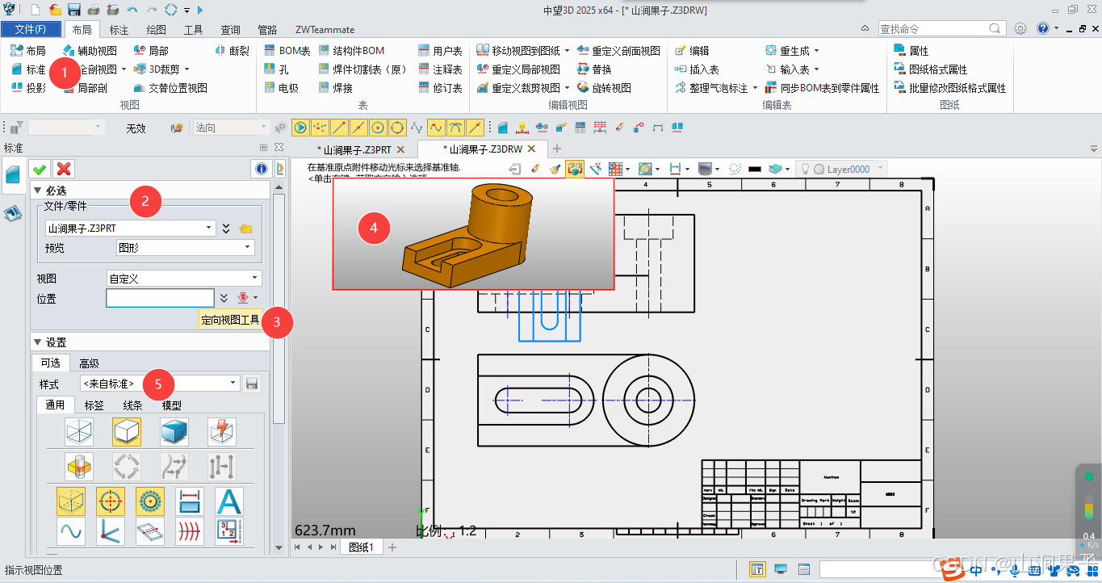Click the black line color swatch

click(756, 169)
